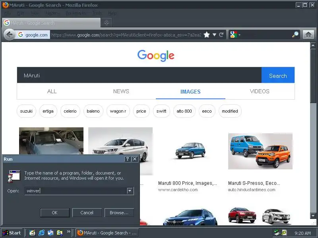Select the eeco suggestion chip
318x238 pixels.
pyautogui.click(x=207, y=111)
